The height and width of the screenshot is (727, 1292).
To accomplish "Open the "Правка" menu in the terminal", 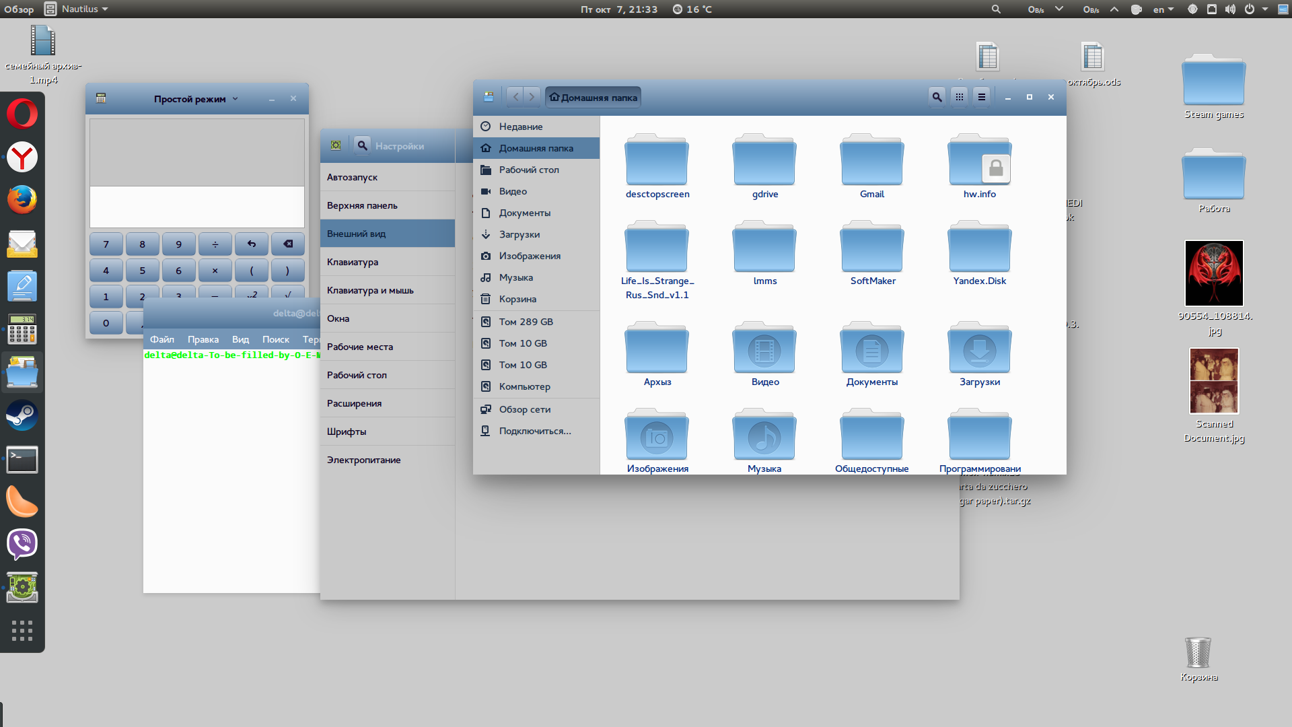I will pyautogui.click(x=203, y=339).
